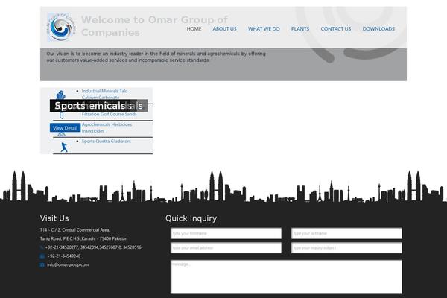Click info@omargroup.com email address
The height and width of the screenshot is (298, 447).
68,264
